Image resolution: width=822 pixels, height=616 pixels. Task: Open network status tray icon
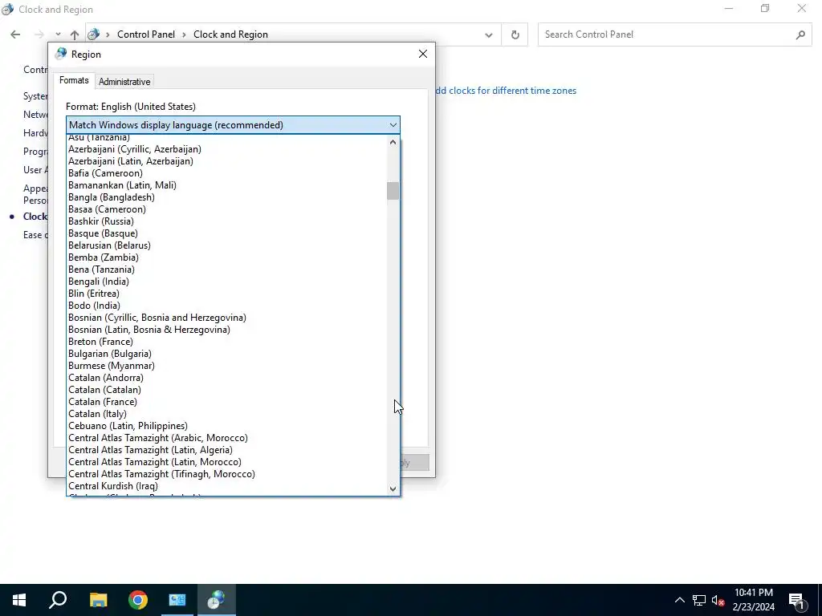click(x=699, y=600)
